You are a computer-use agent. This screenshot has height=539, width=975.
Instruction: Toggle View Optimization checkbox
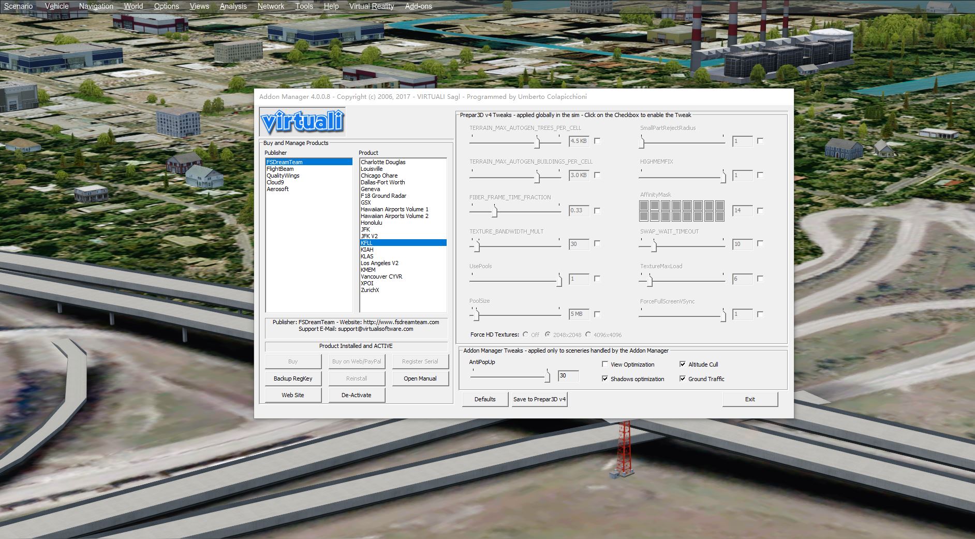coord(605,365)
